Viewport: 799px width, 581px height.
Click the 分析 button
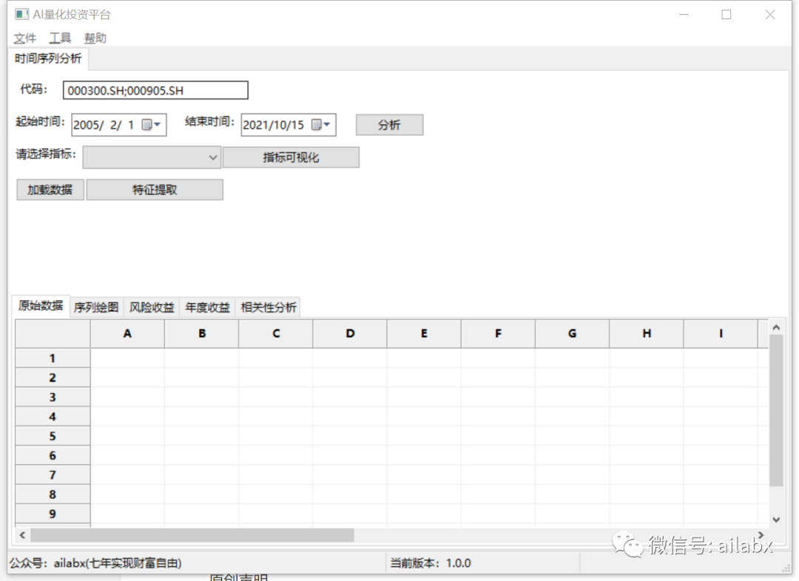(x=389, y=125)
